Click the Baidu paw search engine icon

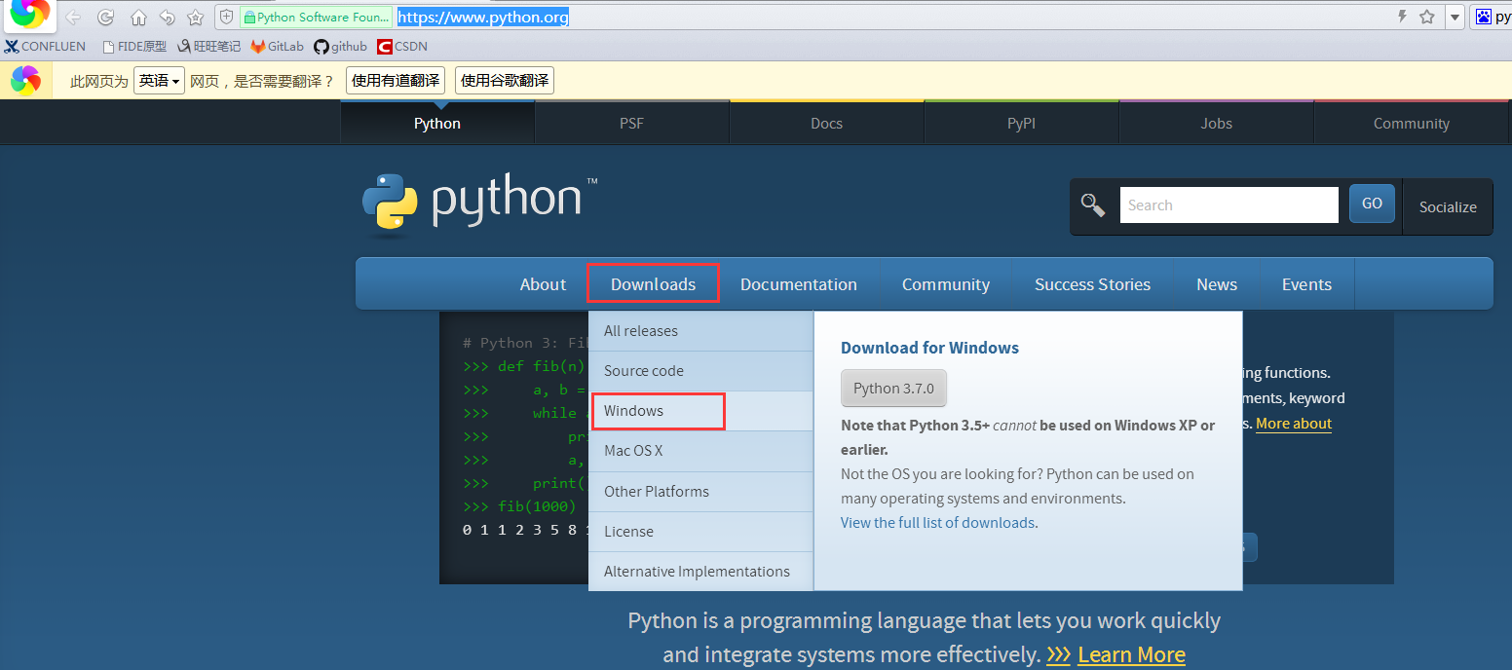pos(1483,17)
